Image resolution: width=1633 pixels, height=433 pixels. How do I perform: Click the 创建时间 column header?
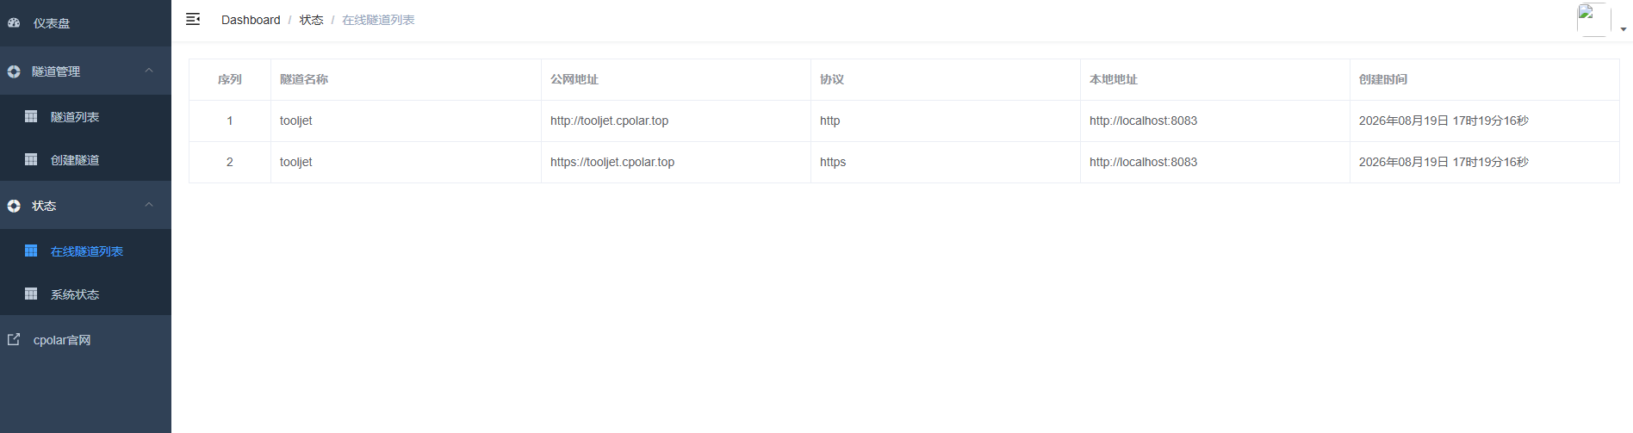click(1383, 79)
